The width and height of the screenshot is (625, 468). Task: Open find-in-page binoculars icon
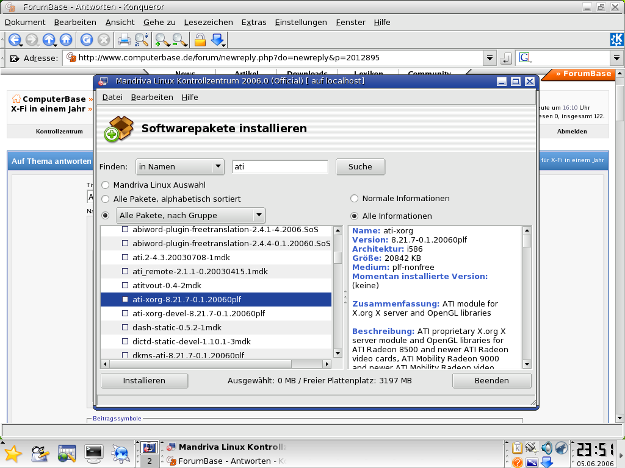142,40
